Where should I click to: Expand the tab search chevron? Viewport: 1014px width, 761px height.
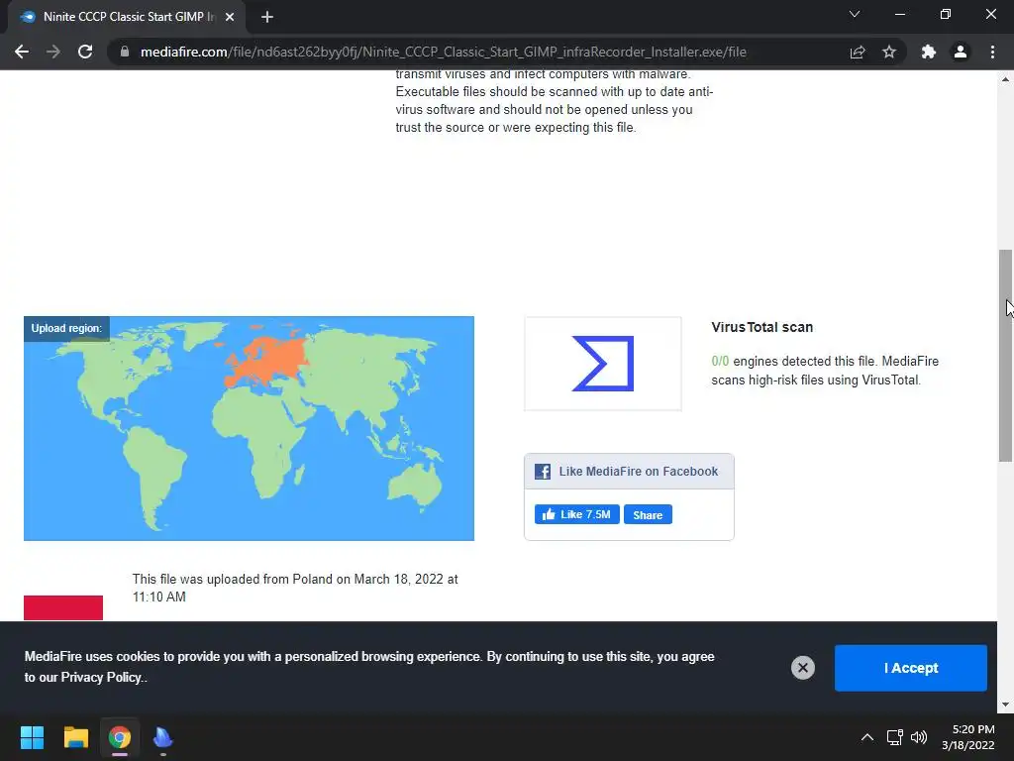(855, 14)
